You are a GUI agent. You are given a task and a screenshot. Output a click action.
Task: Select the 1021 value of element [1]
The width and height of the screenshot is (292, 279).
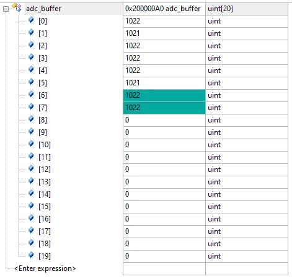click(164, 33)
